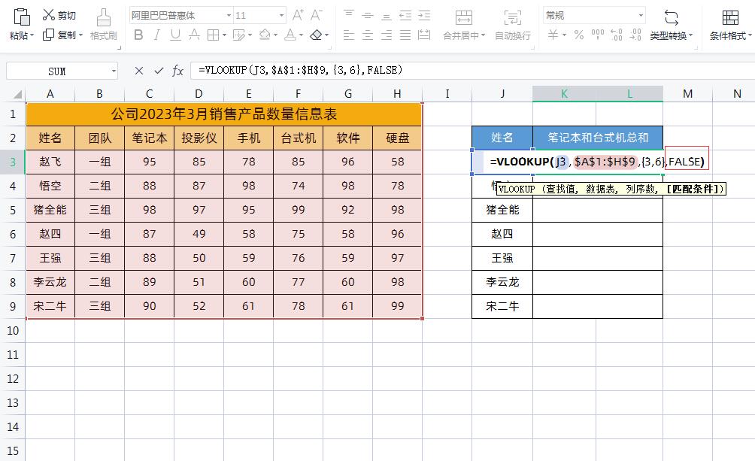This screenshot has width=755, height=461.
Task: Toggle strikethrough text formatting
Action: click(194, 35)
